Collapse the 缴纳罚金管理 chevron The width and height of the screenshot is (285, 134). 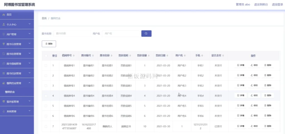30,83
